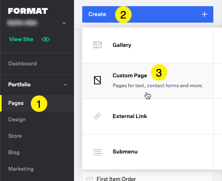Click the Submenu list icon
This screenshot has height=181, width=222.
[97, 152]
